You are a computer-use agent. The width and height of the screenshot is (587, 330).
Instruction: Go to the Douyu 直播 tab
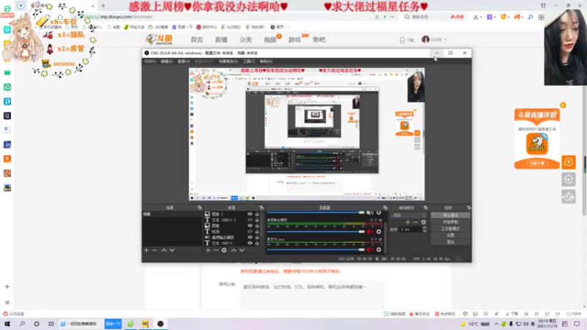pos(222,40)
